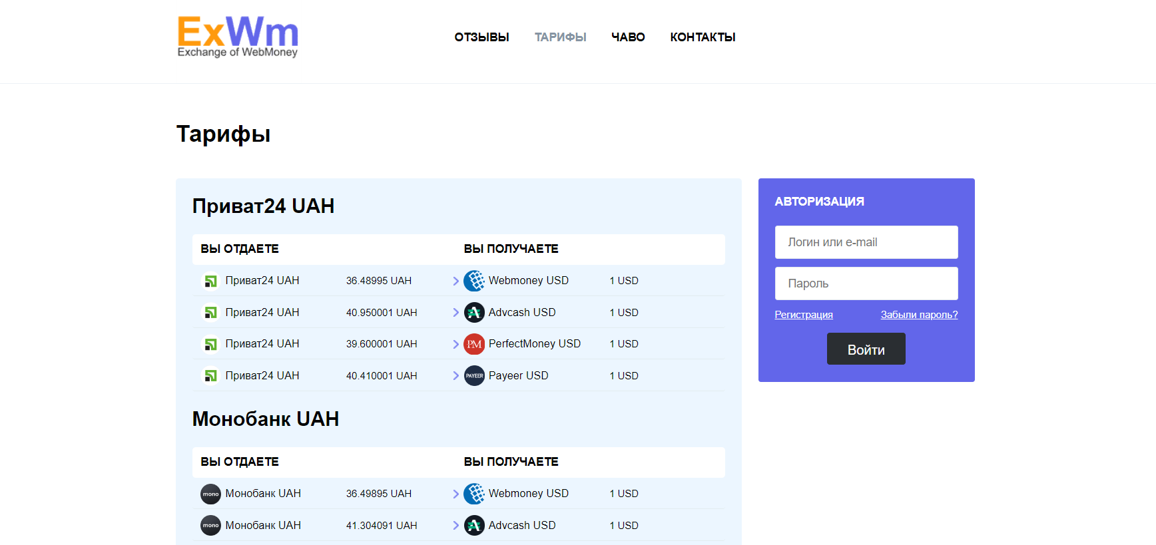
Task: Click Advcash icon in the Приват24 table
Action: pos(474,312)
